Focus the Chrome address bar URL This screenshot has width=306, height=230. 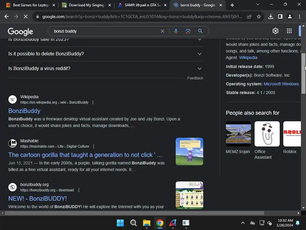click(142, 17)
